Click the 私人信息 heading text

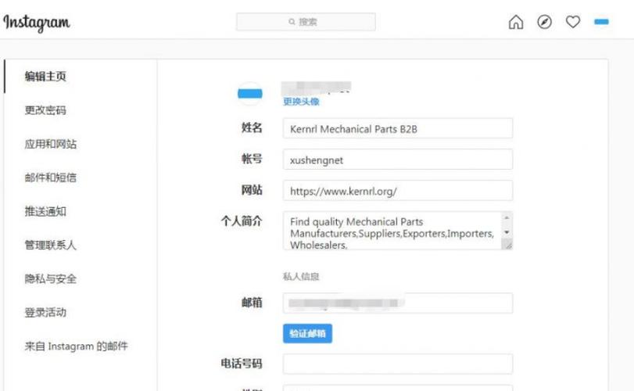301,277
